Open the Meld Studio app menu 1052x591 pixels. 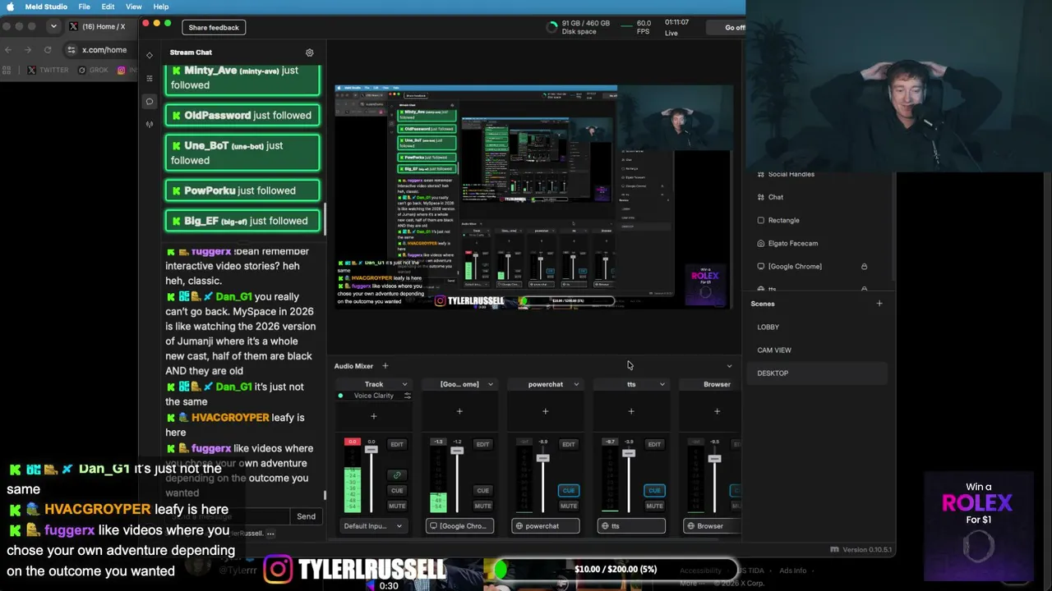46,7
